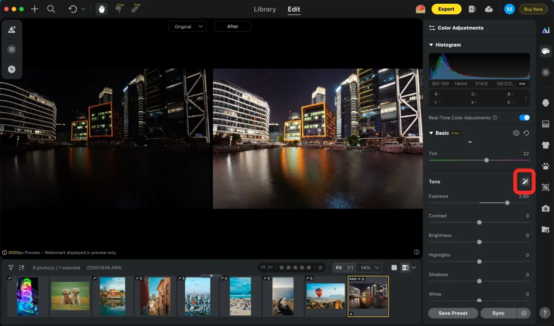The height and width of the screenshot is (326, 554).
Task: Toggle before/after split compare view
Action: 406,267
